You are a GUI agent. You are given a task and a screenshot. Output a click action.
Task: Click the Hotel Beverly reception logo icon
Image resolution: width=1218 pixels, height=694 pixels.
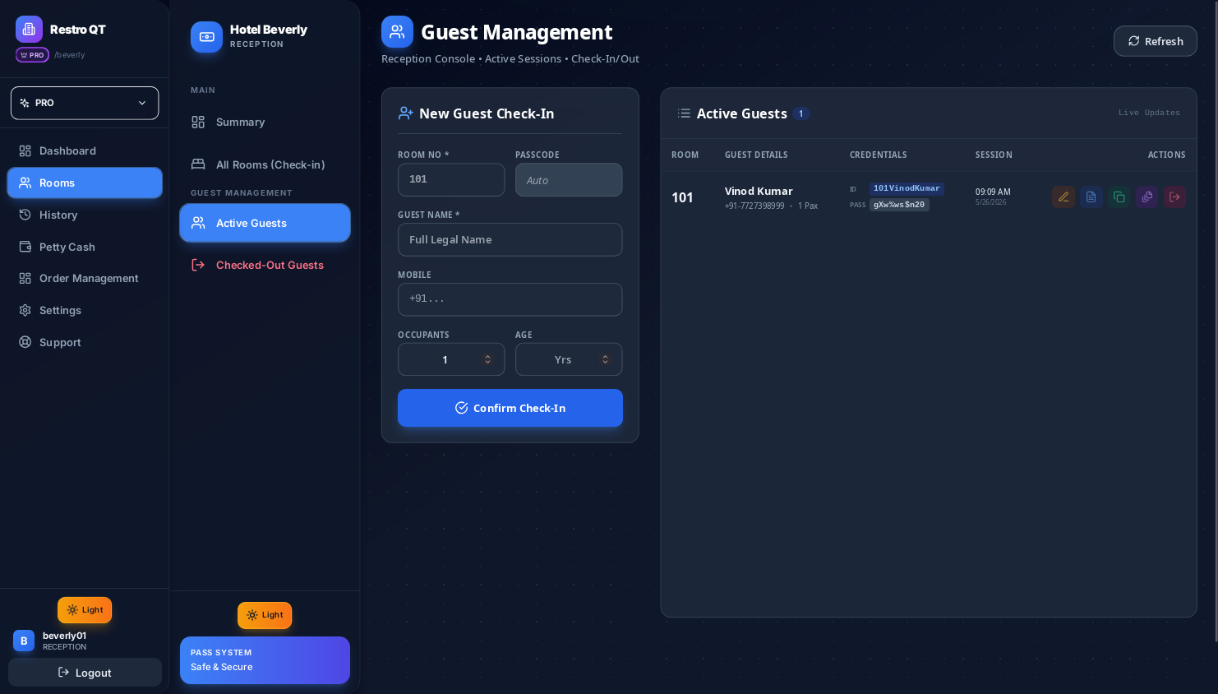206,37
